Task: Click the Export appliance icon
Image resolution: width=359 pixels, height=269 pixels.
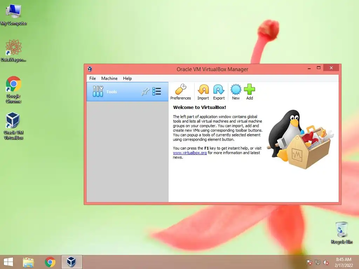Action: [219, 92]
